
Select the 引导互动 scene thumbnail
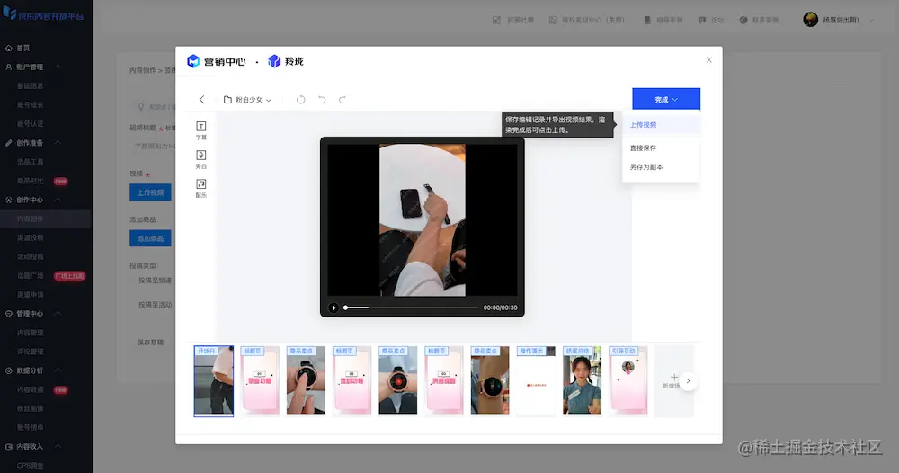click(628, 379)
